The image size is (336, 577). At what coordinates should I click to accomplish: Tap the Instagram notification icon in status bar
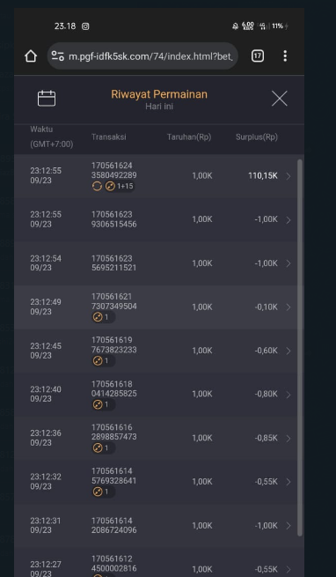pyautogui.click(x=85, y=26)
